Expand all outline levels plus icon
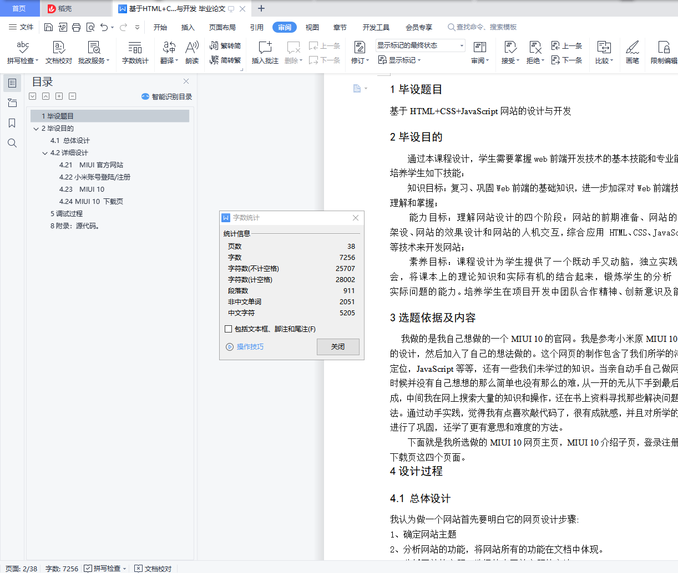Screen dimensions: 678x573 [59, 96]
